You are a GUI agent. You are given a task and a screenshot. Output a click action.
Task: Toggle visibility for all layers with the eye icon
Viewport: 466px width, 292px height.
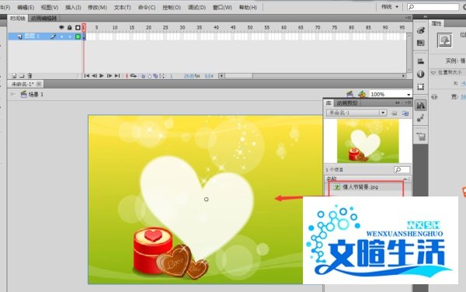click(61, 27)
